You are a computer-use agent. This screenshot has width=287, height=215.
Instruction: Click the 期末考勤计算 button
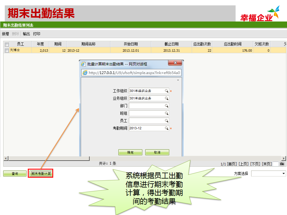point(40,173)
